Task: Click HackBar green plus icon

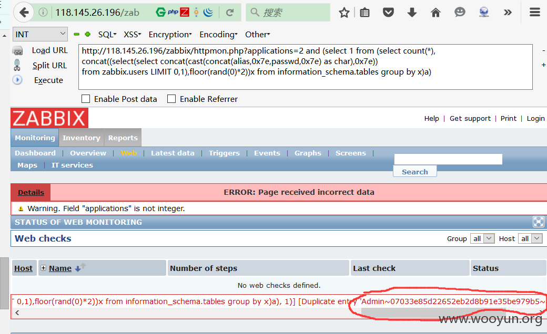Action: click(87, 34)
